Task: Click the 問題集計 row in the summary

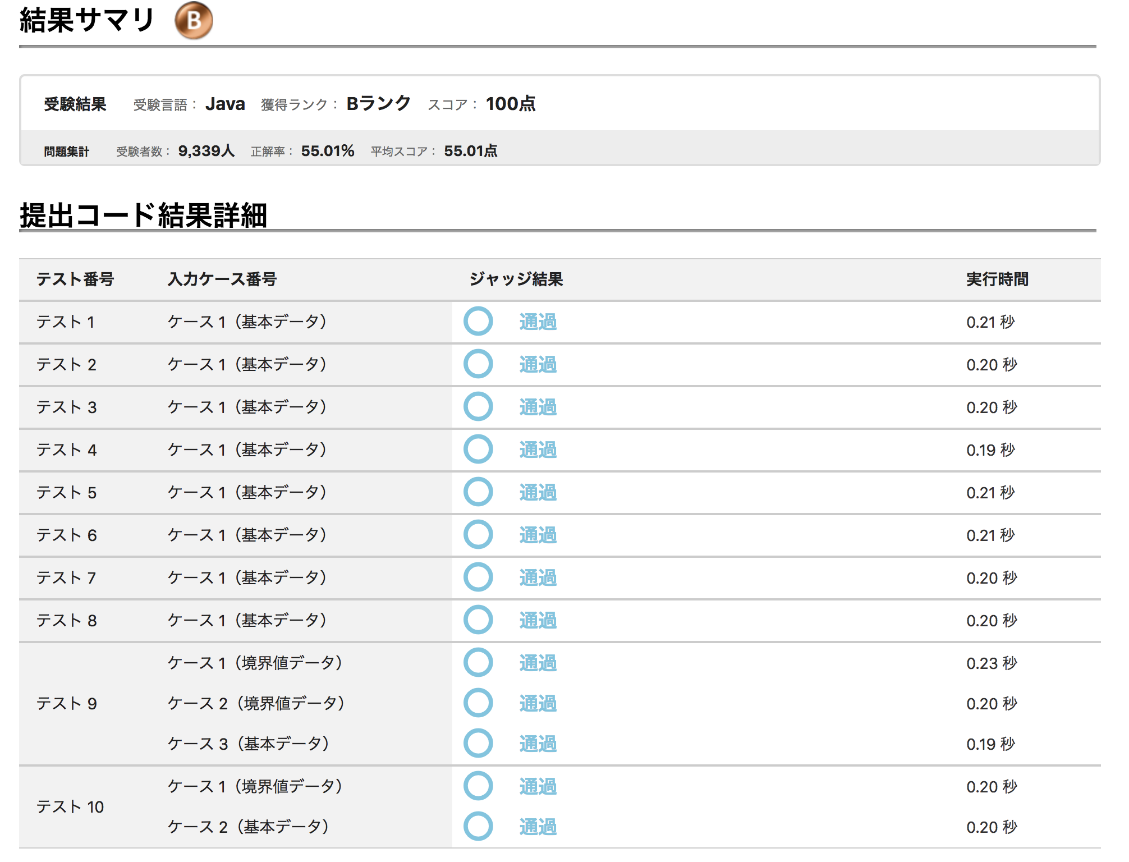Action: 67,150
